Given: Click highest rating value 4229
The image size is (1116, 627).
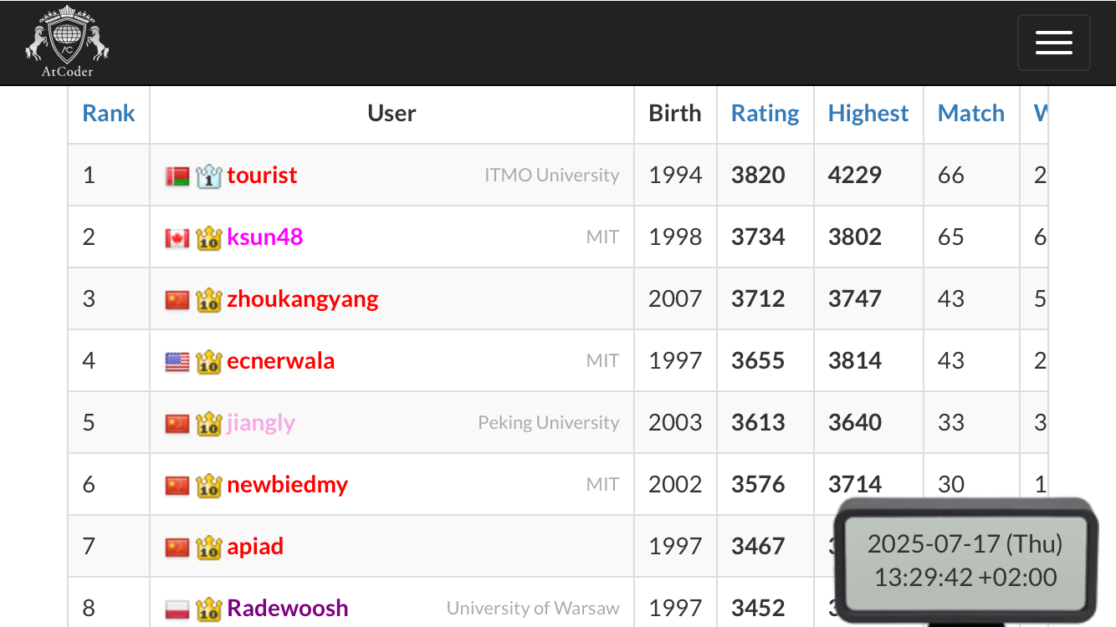Looking at the screenshot, I should pos(855,176).
